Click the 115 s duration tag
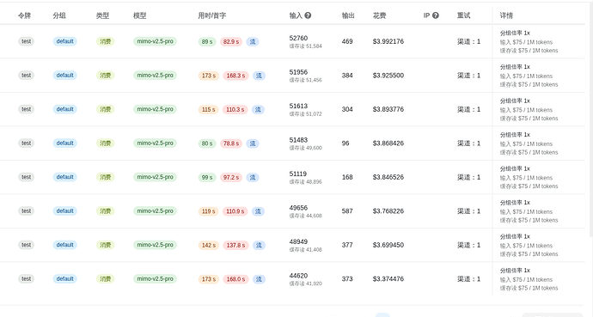The height and width of the screenshot is (317, 593). (208, 110)
